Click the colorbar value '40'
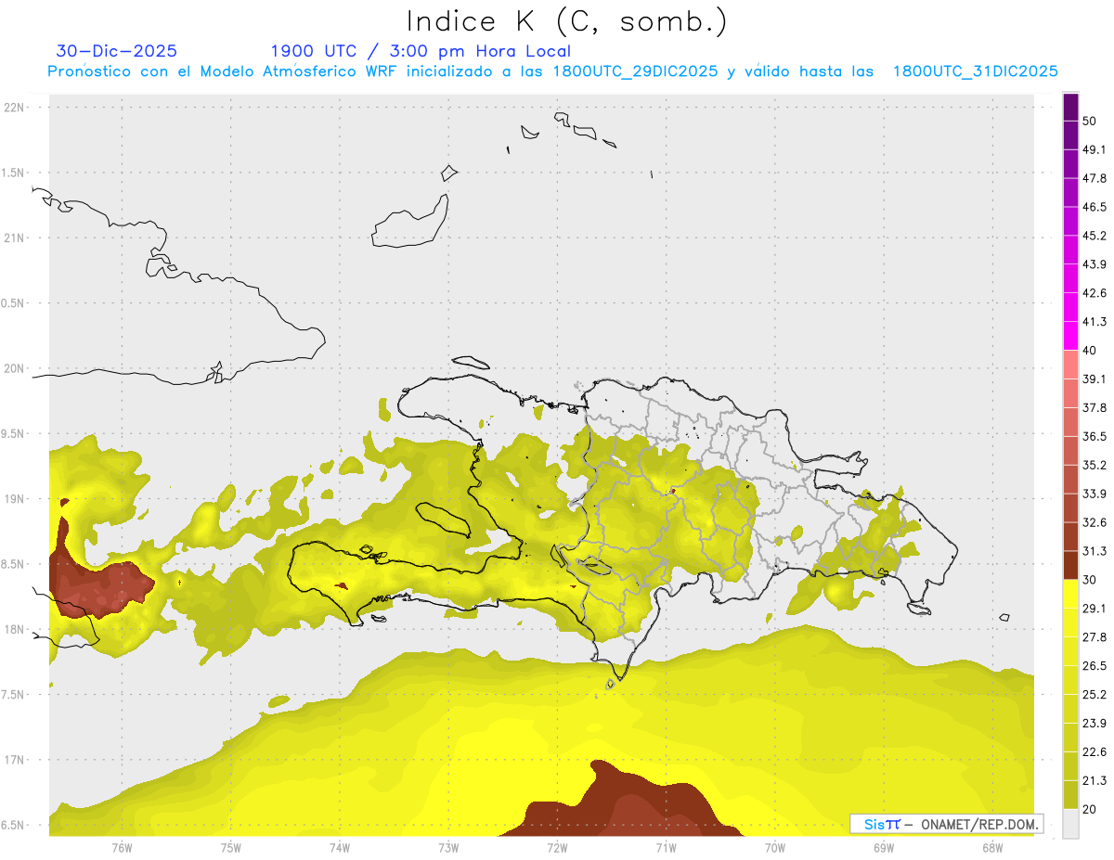 coord(1090,351)
